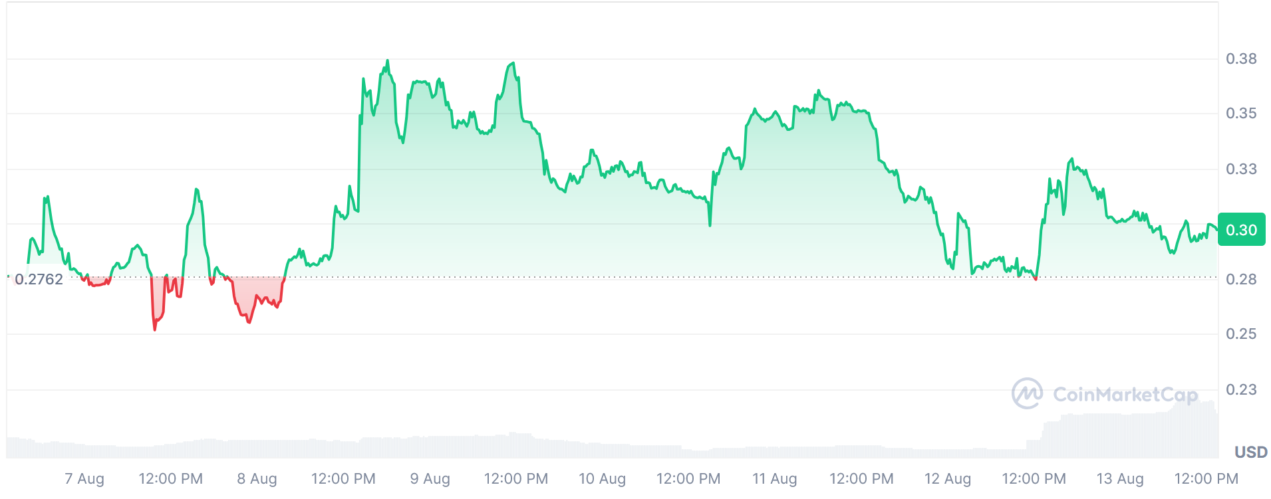This screenshot has height=499, width=1271.
Task: Click the 0.33 price axis label
Action: coord(1241,169)
